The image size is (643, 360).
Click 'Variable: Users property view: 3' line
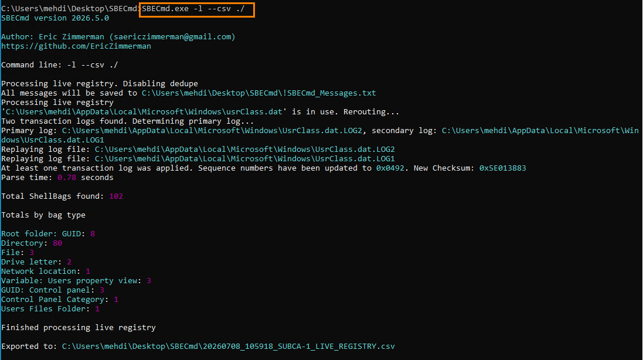(76, 281)
